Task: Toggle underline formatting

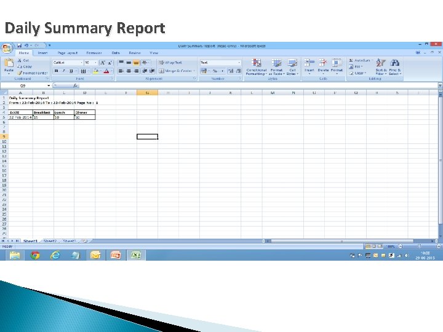Action: 71,71
